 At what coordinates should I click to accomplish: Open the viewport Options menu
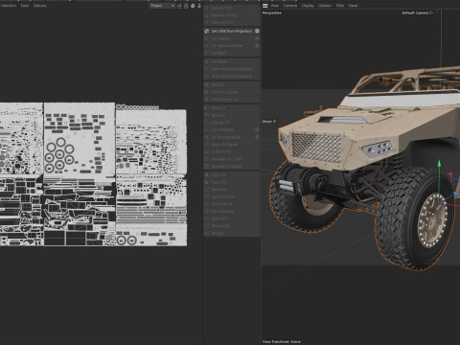(x=325, y=6)
